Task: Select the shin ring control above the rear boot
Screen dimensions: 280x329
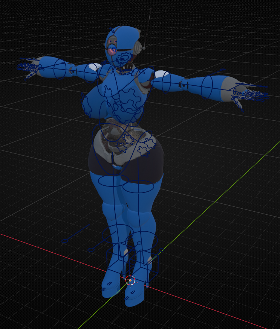Action: coord(117,234)
